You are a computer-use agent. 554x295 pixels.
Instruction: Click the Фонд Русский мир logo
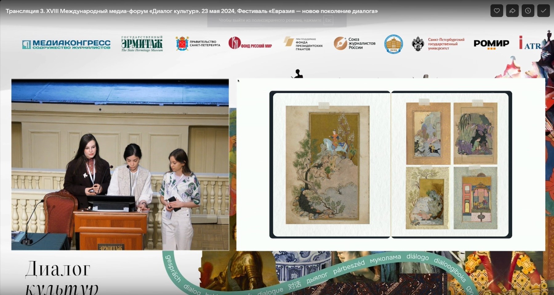(250, 43)
